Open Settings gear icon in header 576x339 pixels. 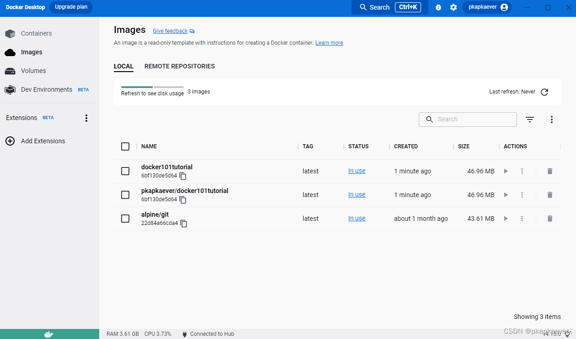[453, 7]
